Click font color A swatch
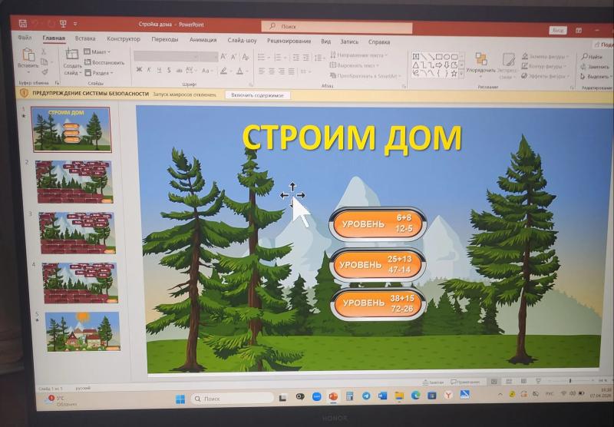 [239, 71]
